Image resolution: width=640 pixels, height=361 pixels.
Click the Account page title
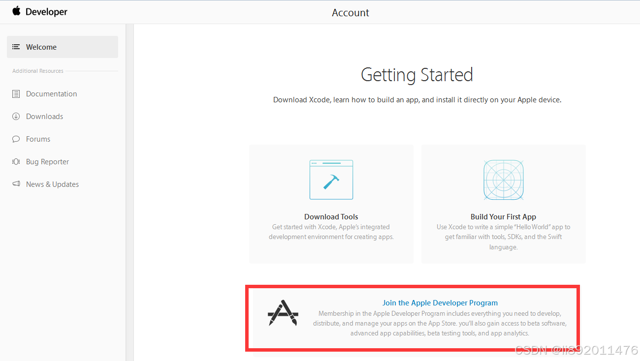[351, 13]
